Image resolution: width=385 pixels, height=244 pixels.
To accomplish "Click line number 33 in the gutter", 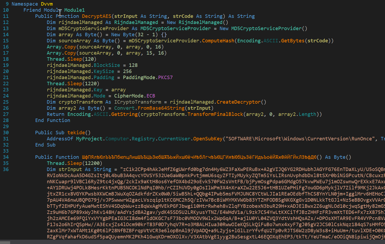I will click(6, 151).
